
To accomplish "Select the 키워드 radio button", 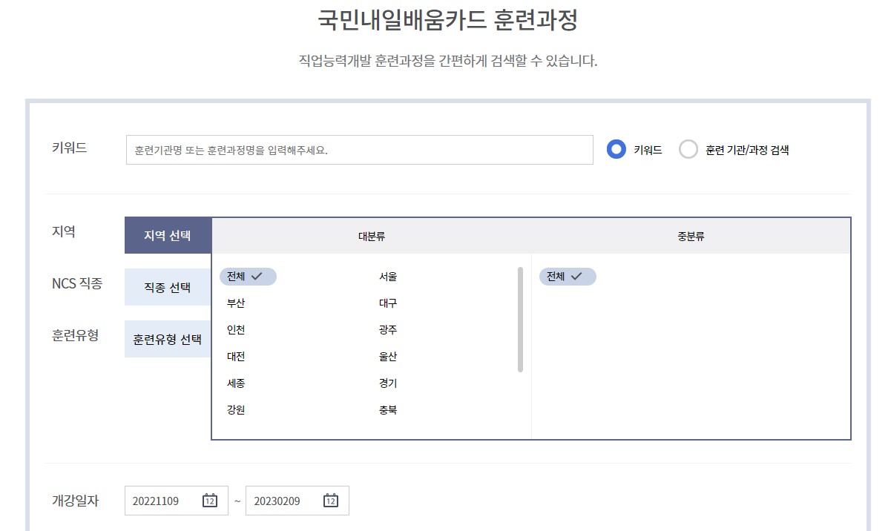I will (x=616, y=149).
